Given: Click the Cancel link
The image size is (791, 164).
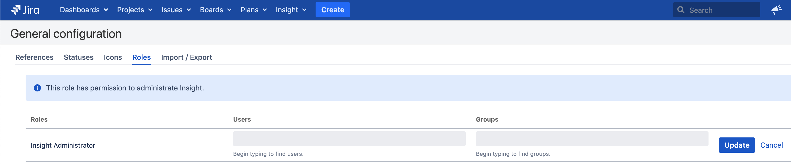Looking at the screenshot, I should coord(772,145).
